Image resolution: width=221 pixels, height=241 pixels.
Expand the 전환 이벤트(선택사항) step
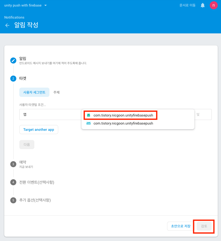click(37, 182)
